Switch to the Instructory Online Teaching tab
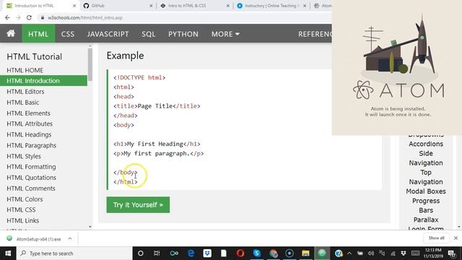 [x=271, y=6]
